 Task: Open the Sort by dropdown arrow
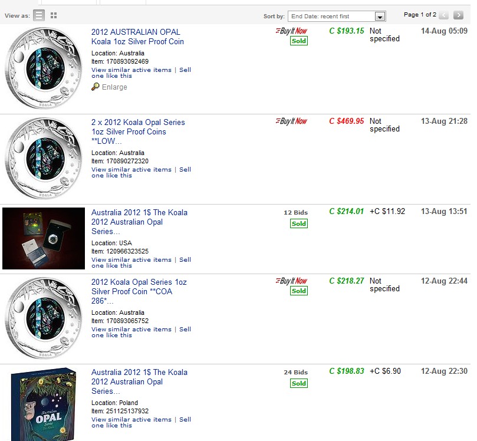tap(380, 17)
